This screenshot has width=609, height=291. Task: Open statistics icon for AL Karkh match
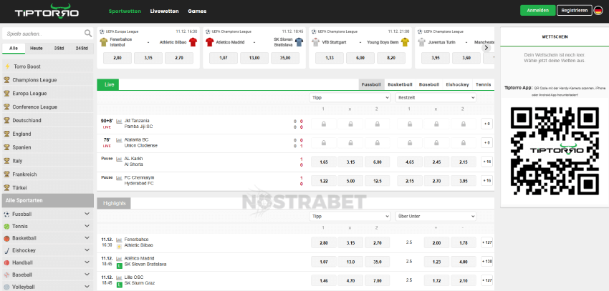click(x=119, y=159)
